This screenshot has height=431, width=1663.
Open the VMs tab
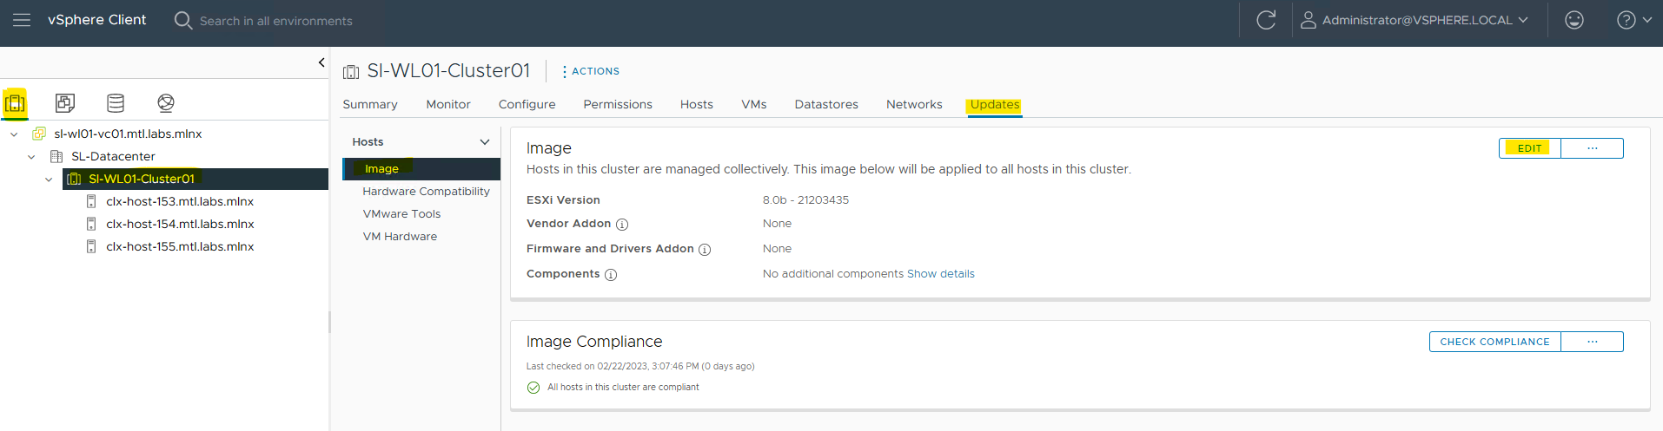[754, 104]
